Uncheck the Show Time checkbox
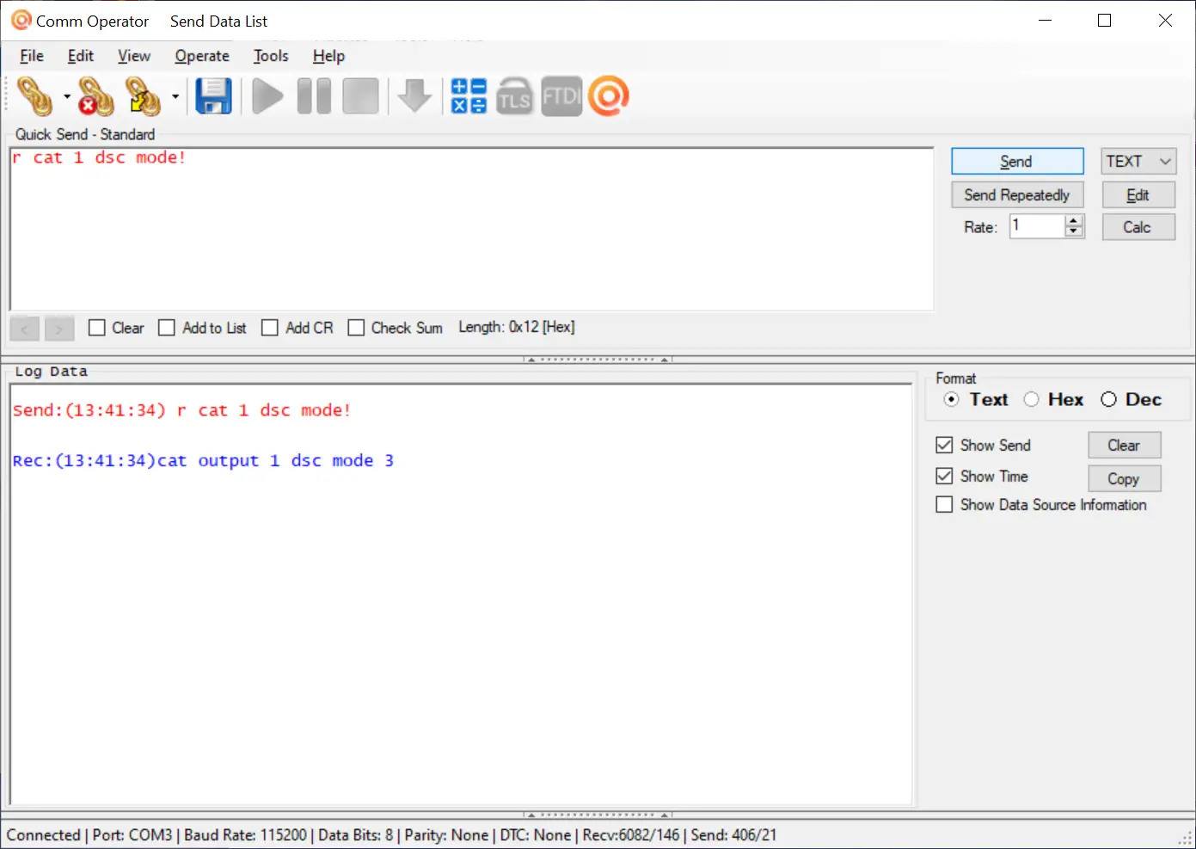The image size is (1196, 849). 944,477
